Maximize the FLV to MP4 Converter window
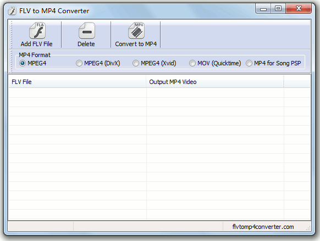320x241 pixels. pos(278,9)
